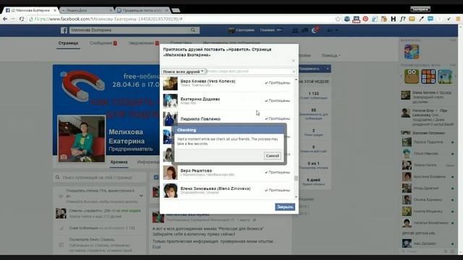Bookmark this page with the star icon

[x=338, y=19]
